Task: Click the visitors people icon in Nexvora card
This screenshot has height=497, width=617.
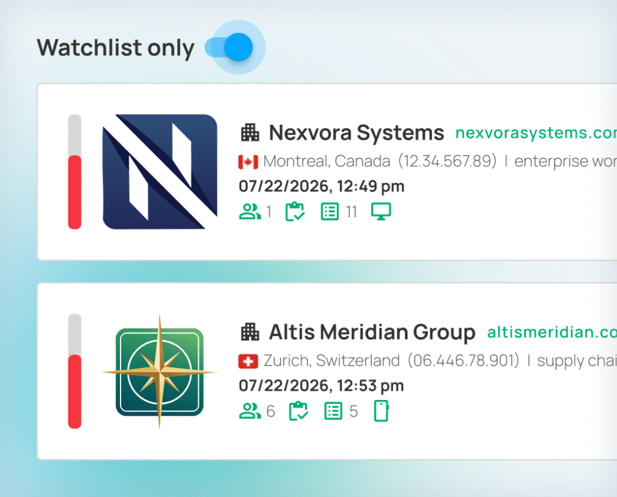Action: [250, 212]
